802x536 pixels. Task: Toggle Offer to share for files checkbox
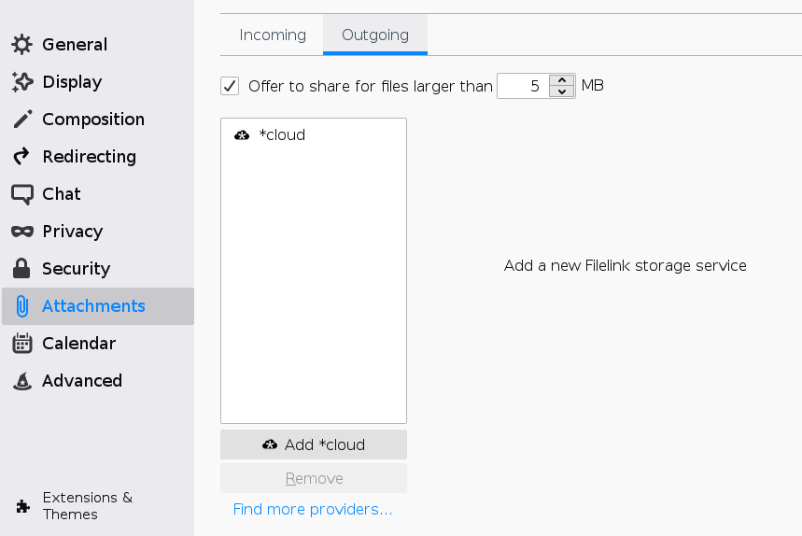230,86
